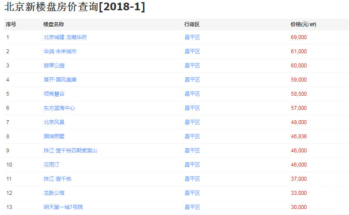Click 昌平区 in the 东方蓝海中心 row

[x=193, y=108]
